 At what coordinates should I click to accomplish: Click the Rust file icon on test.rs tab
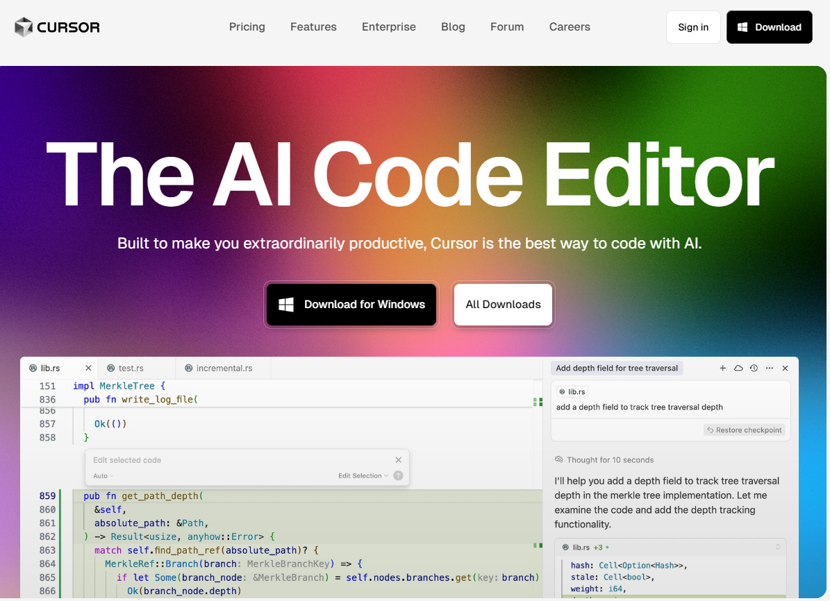(110, 369)
